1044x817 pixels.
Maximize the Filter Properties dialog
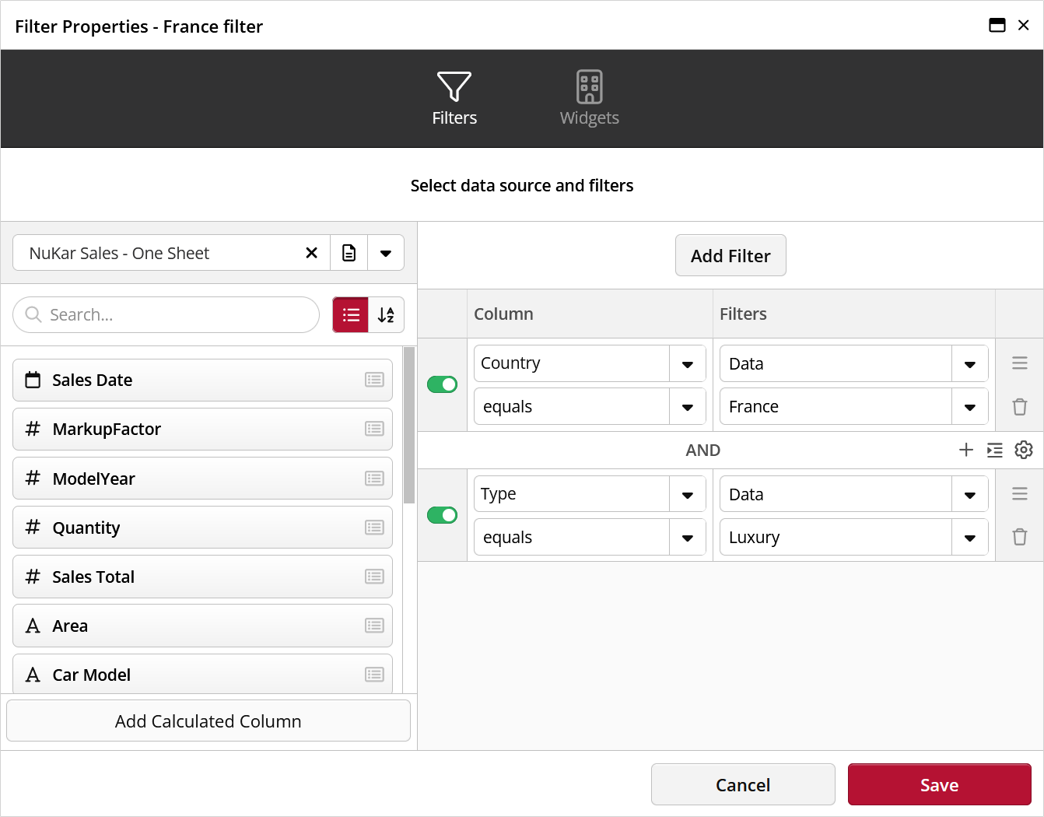[997, 25]
